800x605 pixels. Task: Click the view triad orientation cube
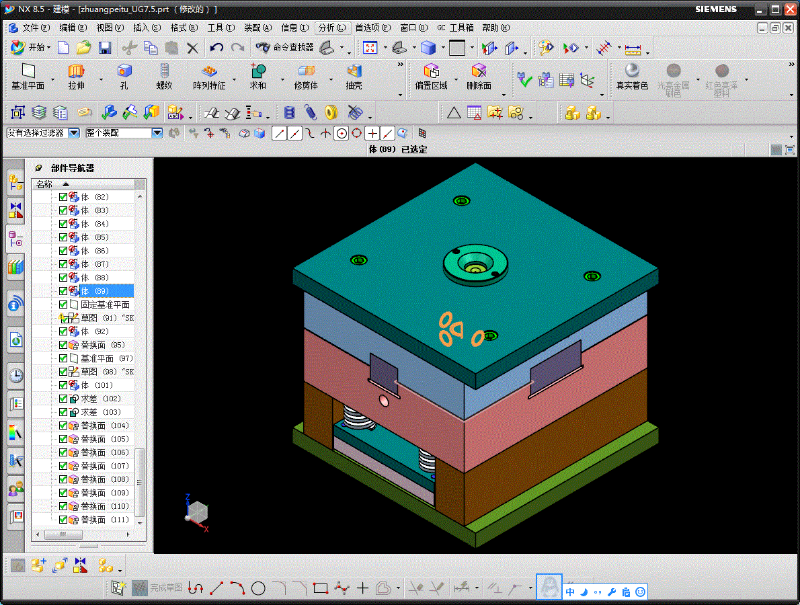coord(197,512)
